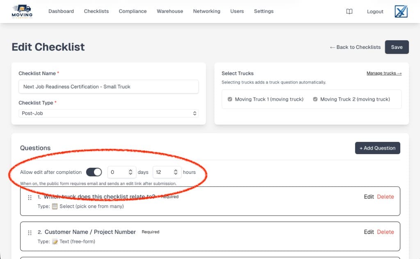
Task: Open the documentation book icon
Action: coord(349,11)
